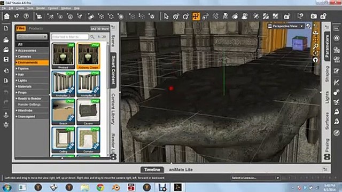This screenshot has height=192, width=342.
Task: Switch to the Files tab
Action: click(21, 28)
